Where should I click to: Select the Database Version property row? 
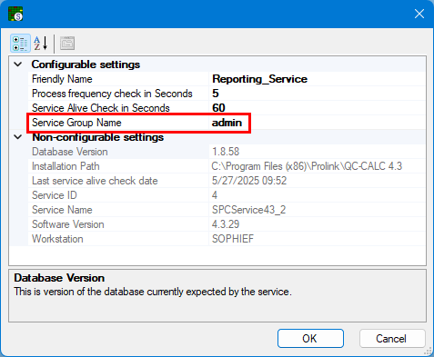(x=227, y=152)
